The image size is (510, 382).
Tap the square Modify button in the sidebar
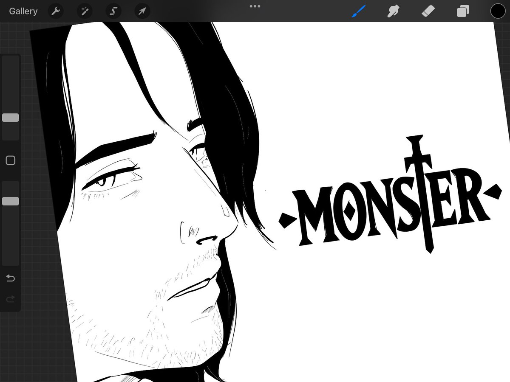click(11, 160)
